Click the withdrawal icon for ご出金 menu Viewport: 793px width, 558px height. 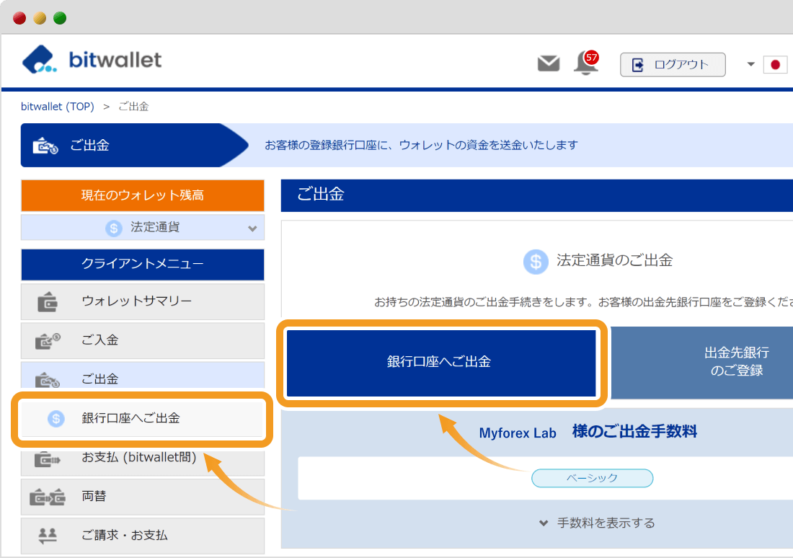click(48, 379)
